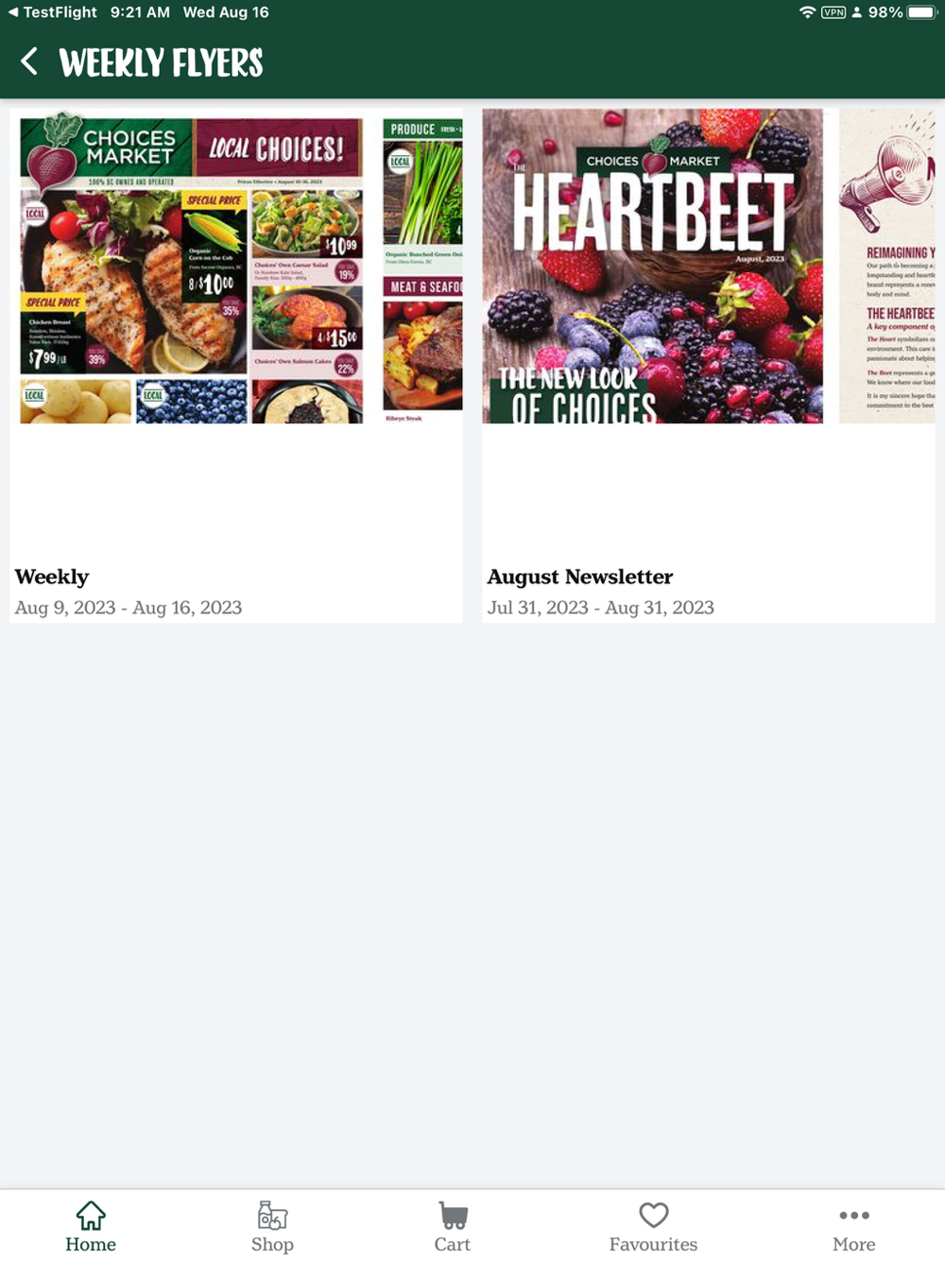Open the Favourites heart icon
The width and height of the screenshot is (945, 1261).
(653, 1215)
